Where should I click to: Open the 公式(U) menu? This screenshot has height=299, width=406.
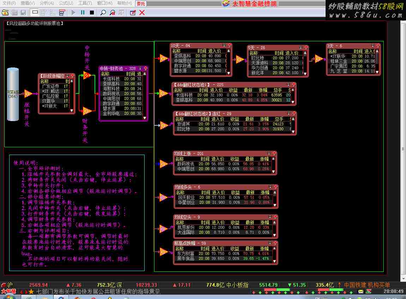point(66,3)
